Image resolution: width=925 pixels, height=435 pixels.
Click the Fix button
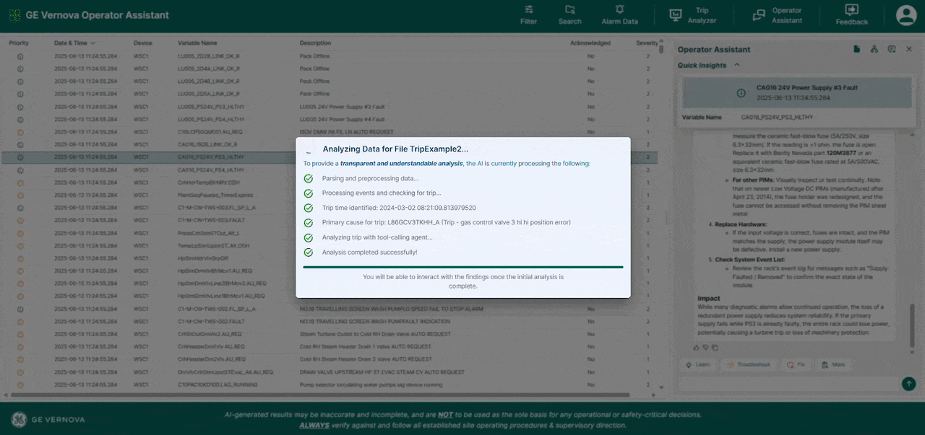(796, 365)
